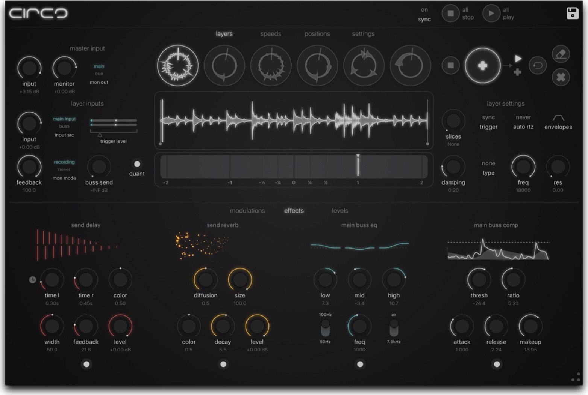The image size is (588, 395).
Task: Click the all play button
Action: tap(491, 13)
